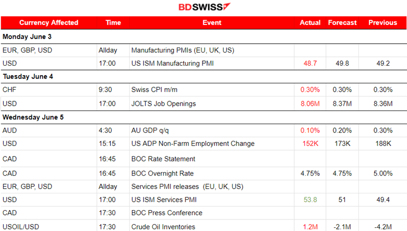Click the BDSwiss logo at top
Screen dimensions: 407x231
(x=204, y=7)
